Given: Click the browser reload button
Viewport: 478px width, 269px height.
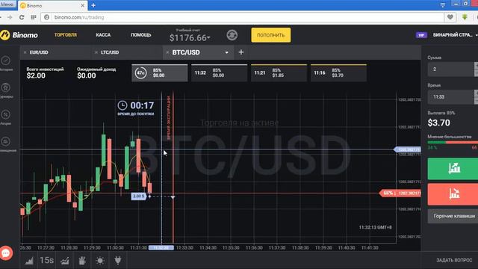Looking at the screenshot, I should coord(22,17).
